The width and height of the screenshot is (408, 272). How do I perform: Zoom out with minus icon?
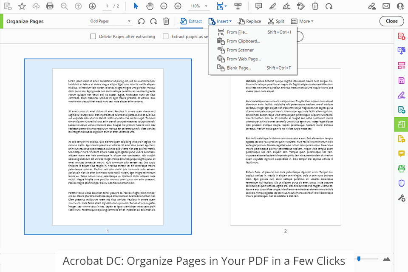click(164, 6)
